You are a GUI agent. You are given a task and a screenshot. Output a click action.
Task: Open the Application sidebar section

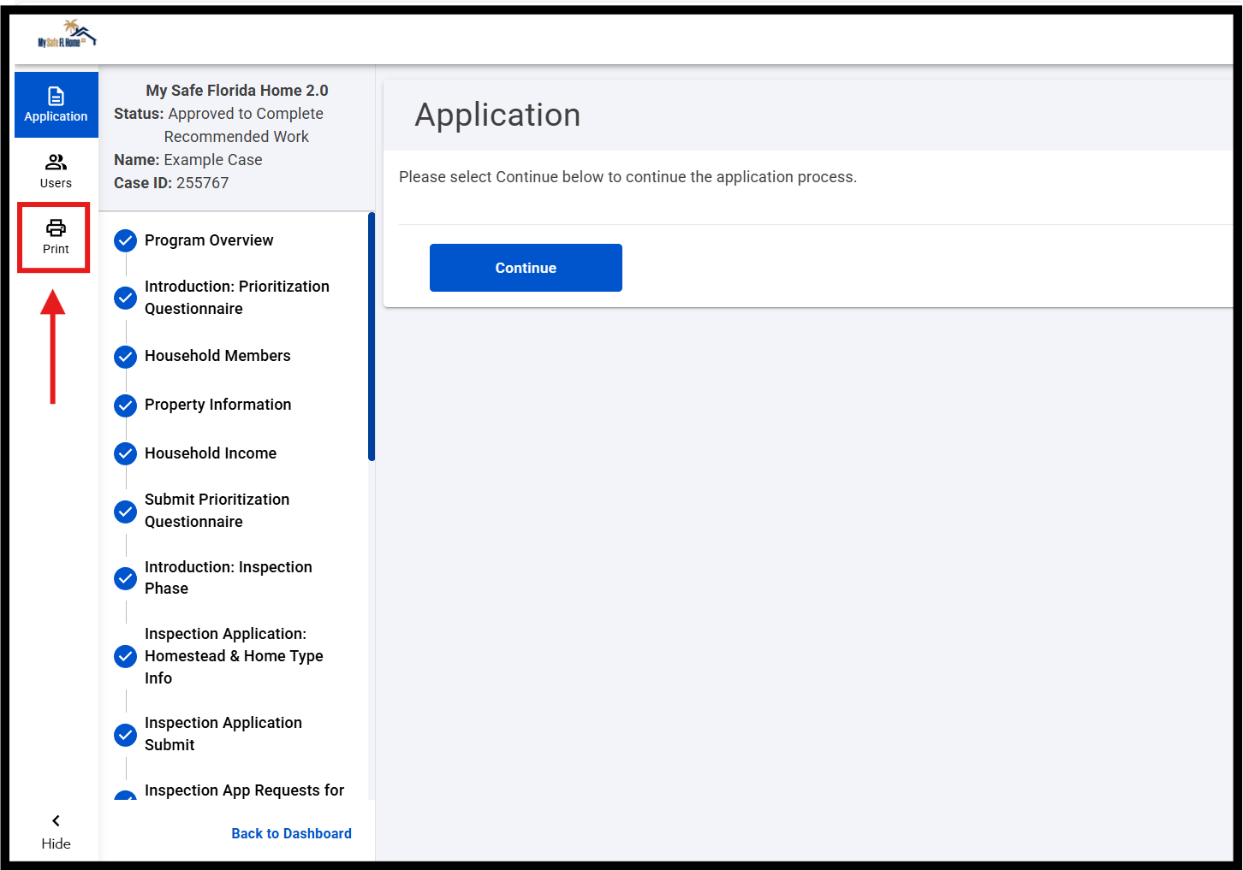coord(56,104)
